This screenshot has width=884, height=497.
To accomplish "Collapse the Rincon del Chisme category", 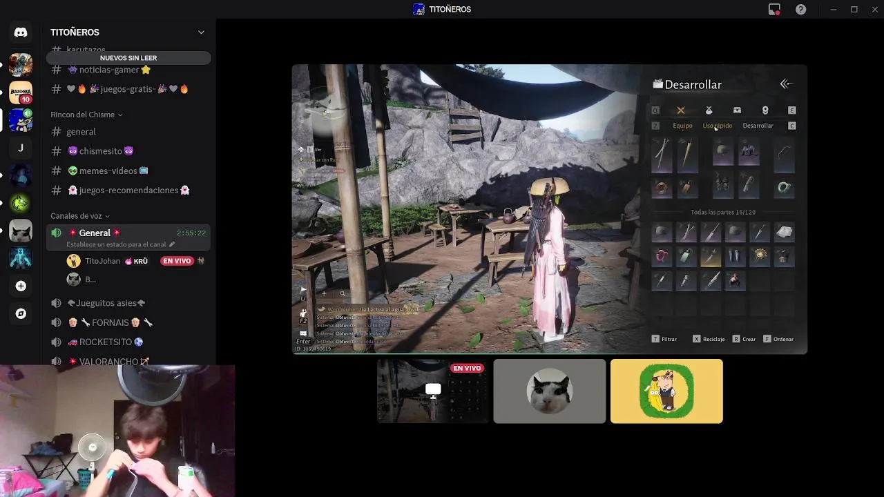I will (86, 115).
